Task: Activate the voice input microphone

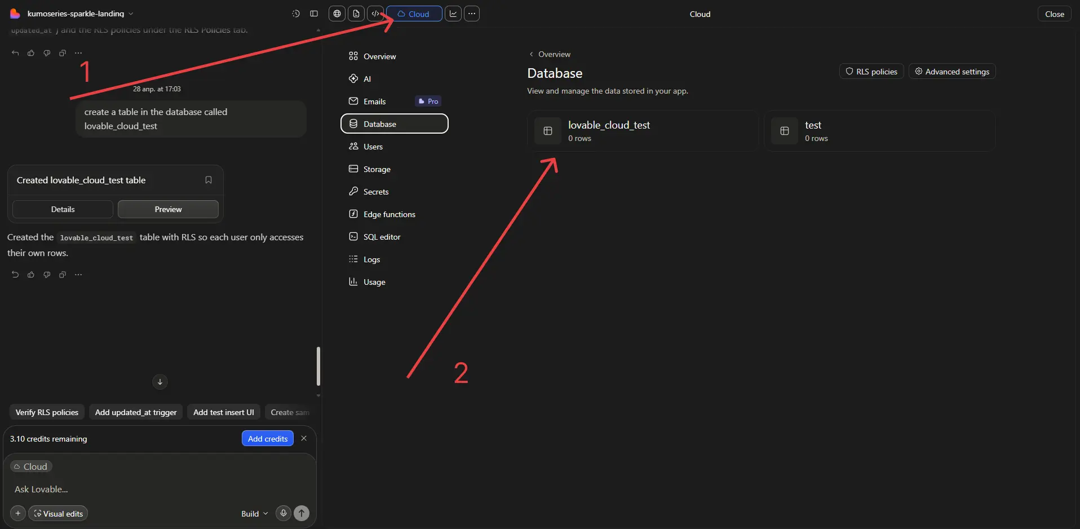Action: (x=283, y=513)
